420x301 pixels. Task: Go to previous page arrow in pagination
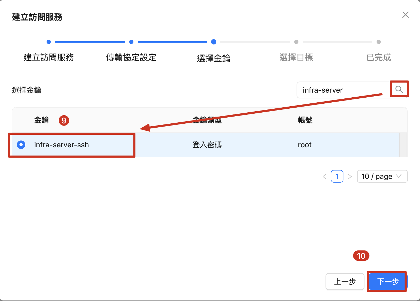324,177
